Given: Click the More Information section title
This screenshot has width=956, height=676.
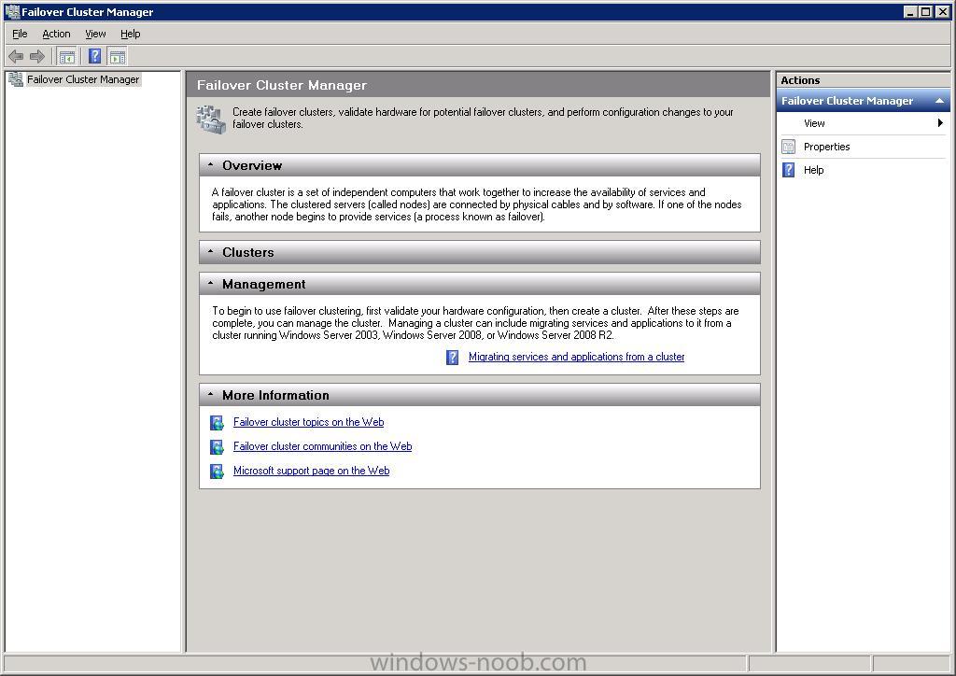Looking at the screenshot, I should pos(275,395).
